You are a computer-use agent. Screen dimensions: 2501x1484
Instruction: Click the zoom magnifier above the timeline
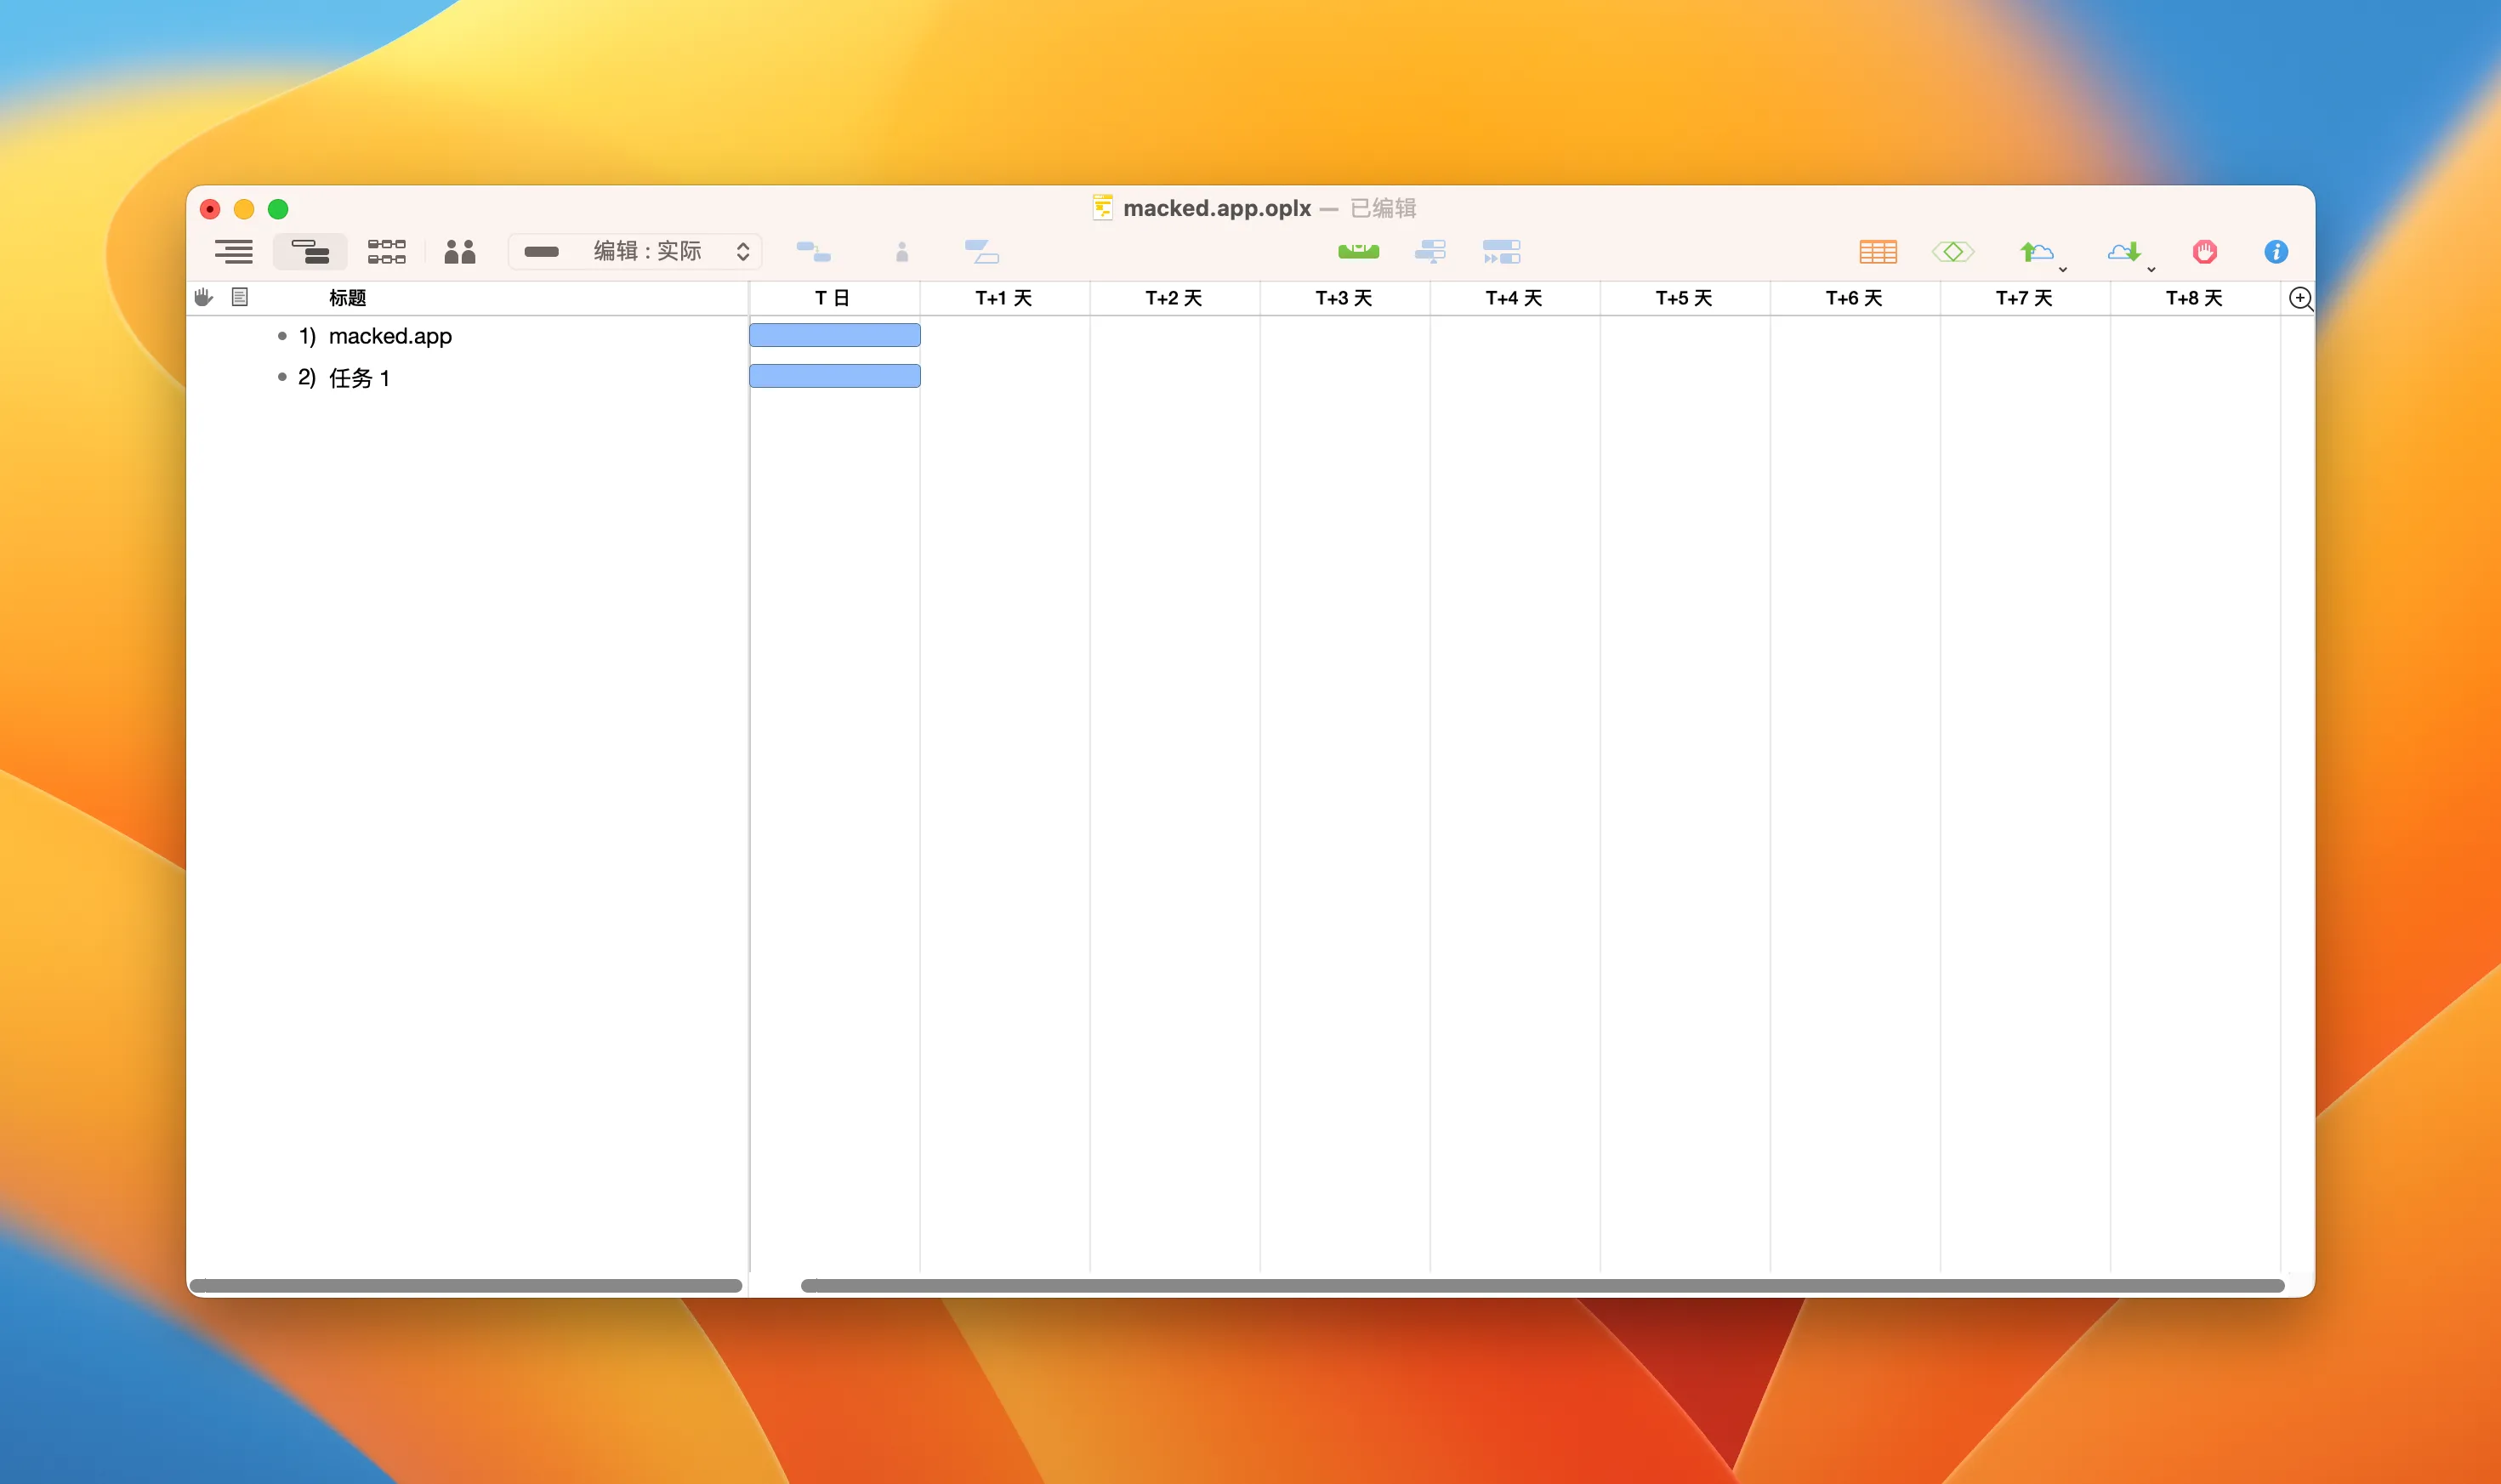pos(2301,298)
